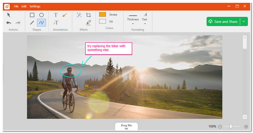Open the orange Stroke color swatch
The height and width of the screenshot is (133, 253).
point(102,14)
